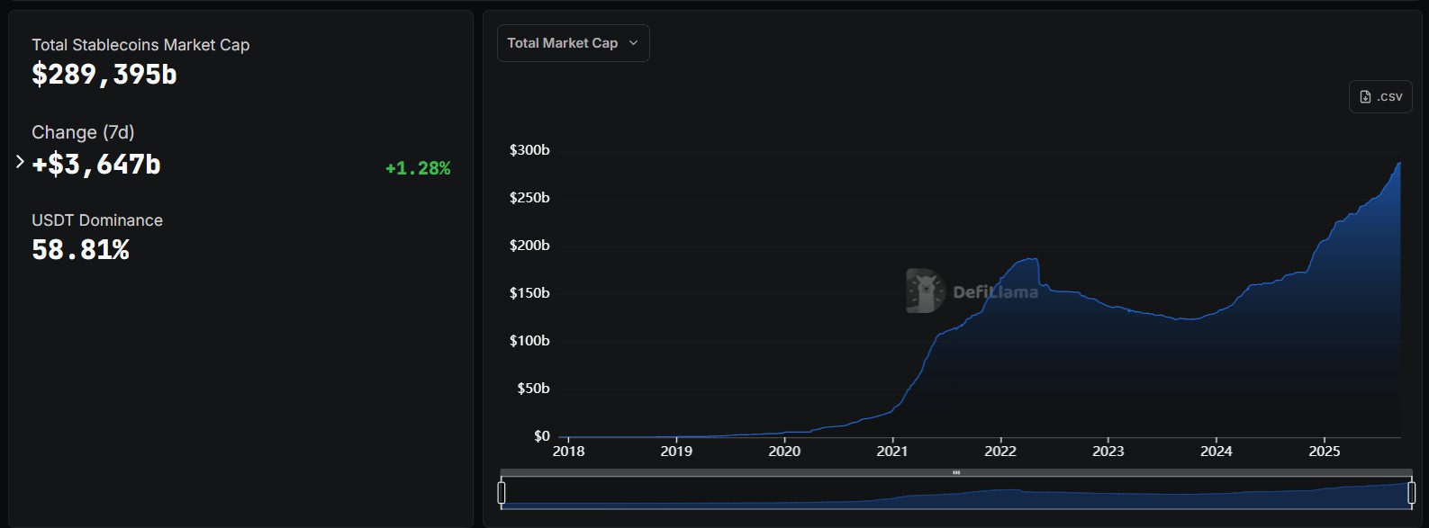1429x528 pixels.
Task: Click the $300b label on the y-axis
Action: tap(529, 150)
